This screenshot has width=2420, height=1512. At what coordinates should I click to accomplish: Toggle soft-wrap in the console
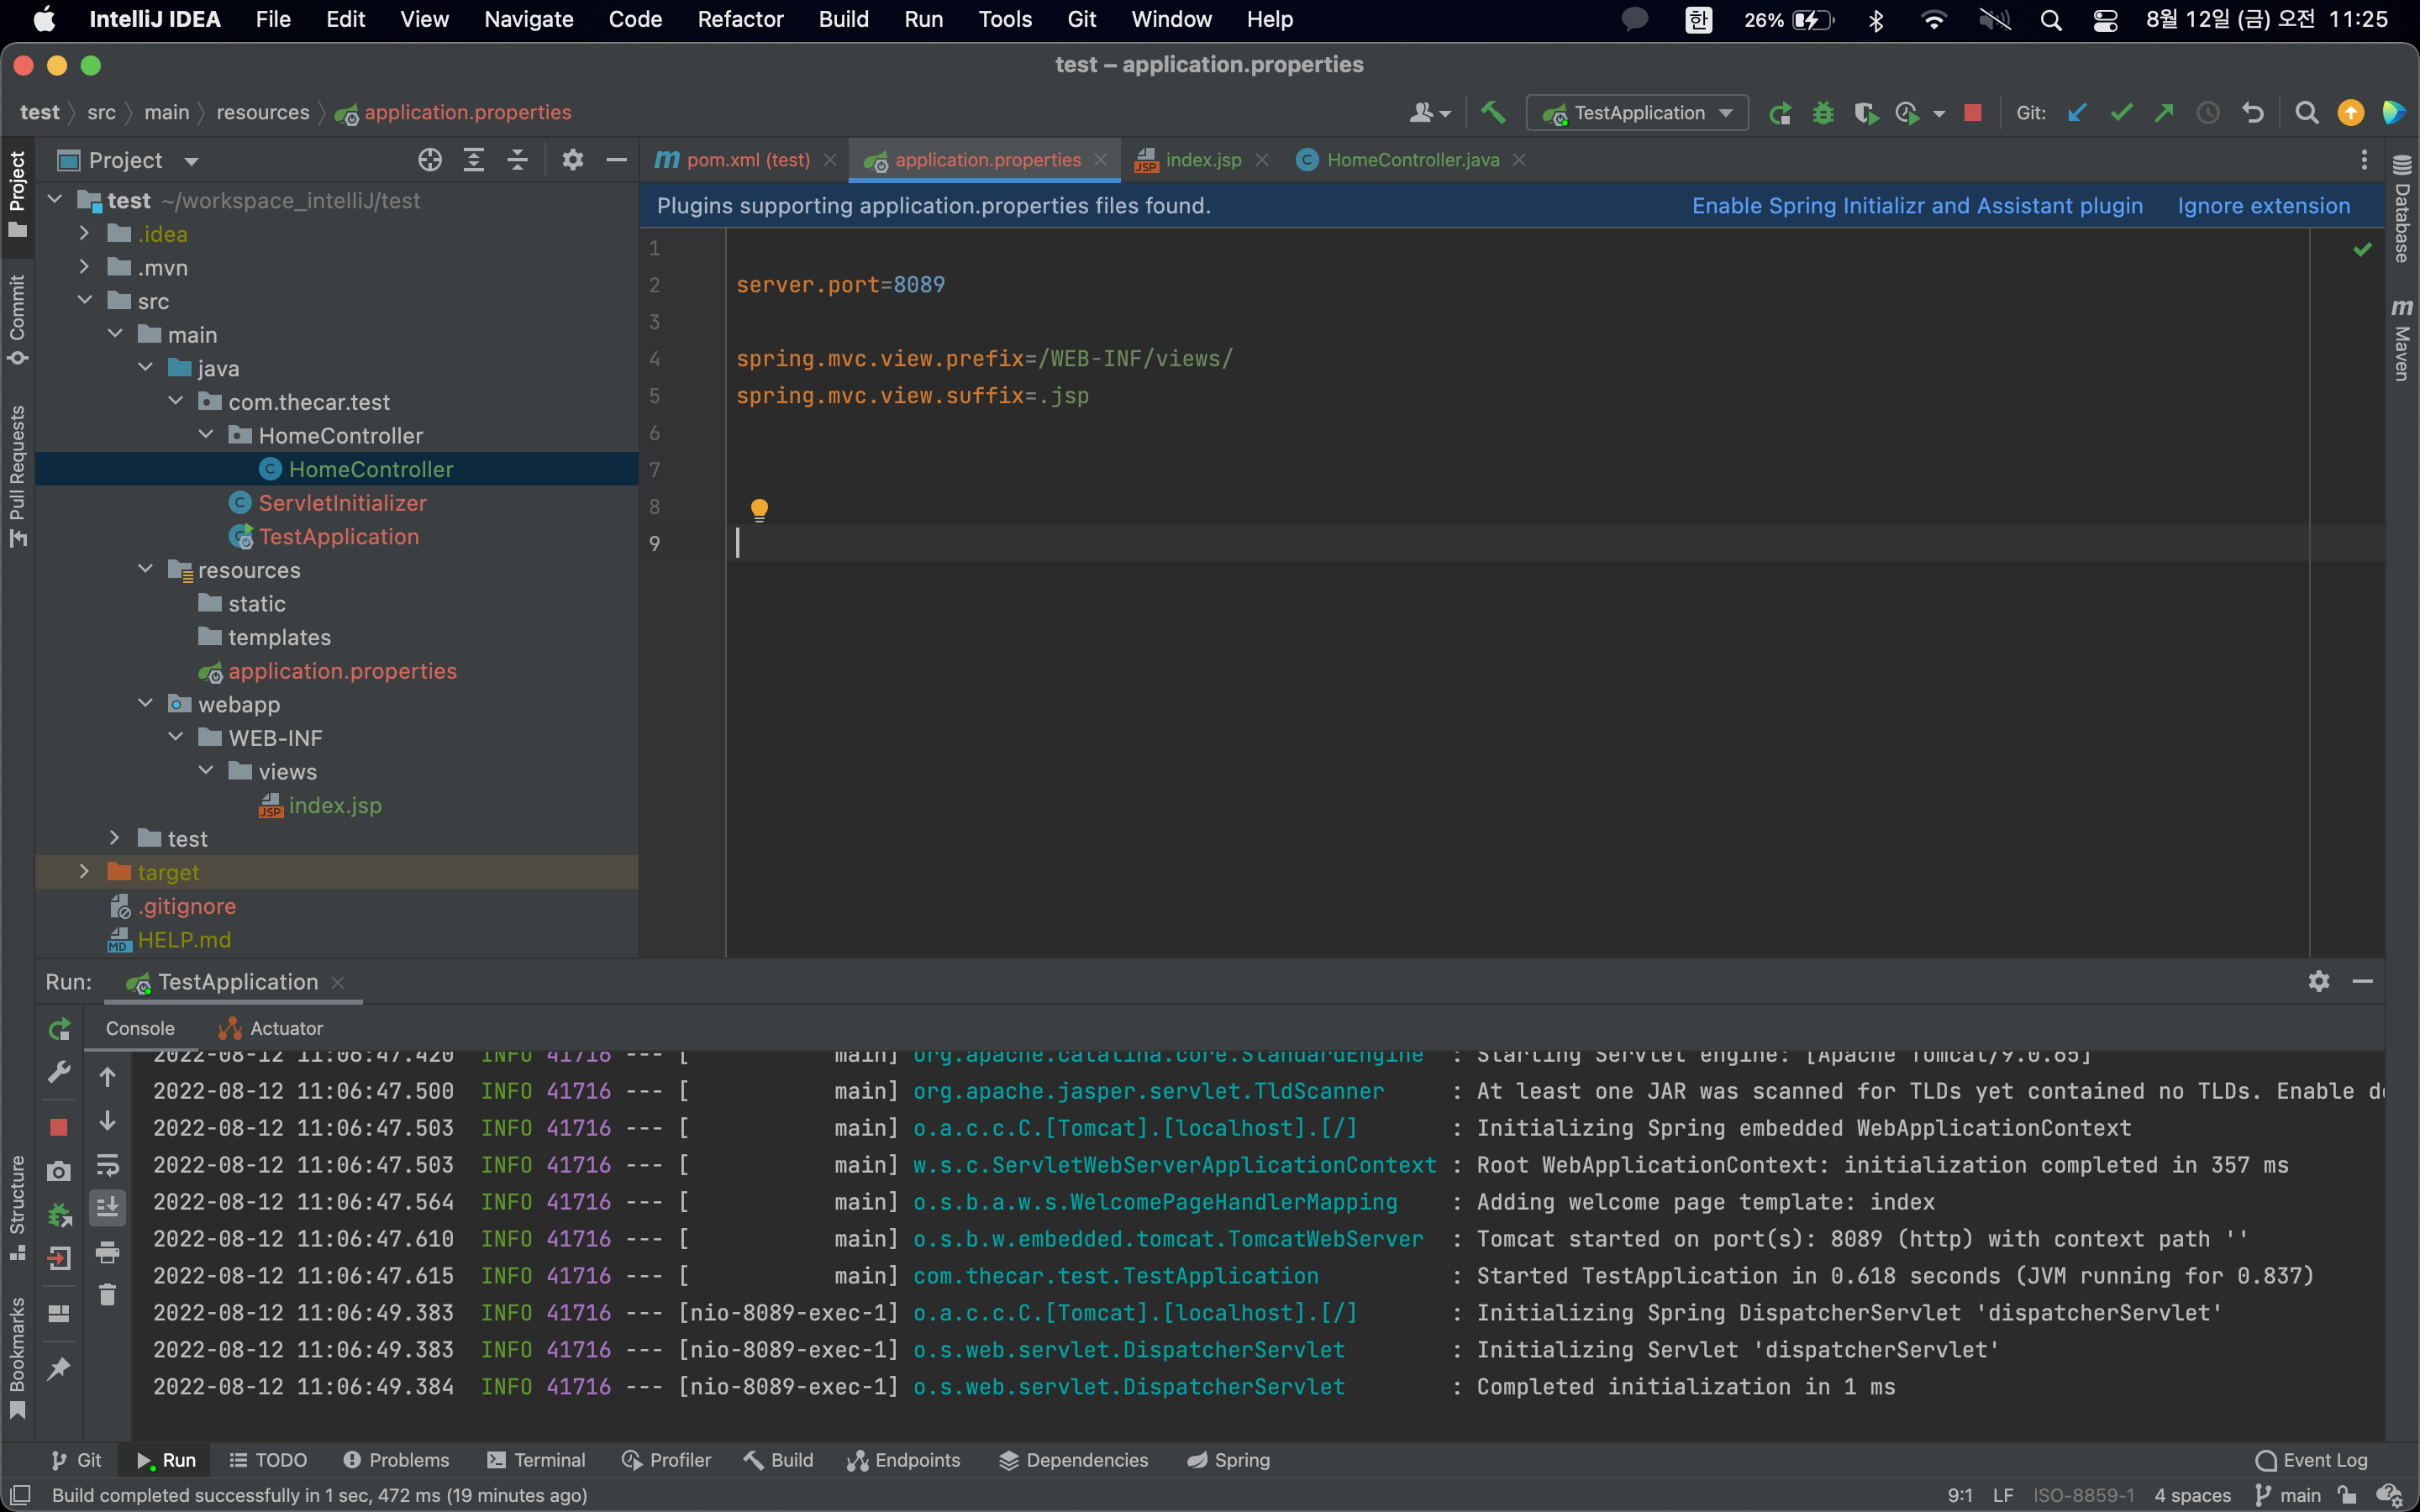point(108,1165)
